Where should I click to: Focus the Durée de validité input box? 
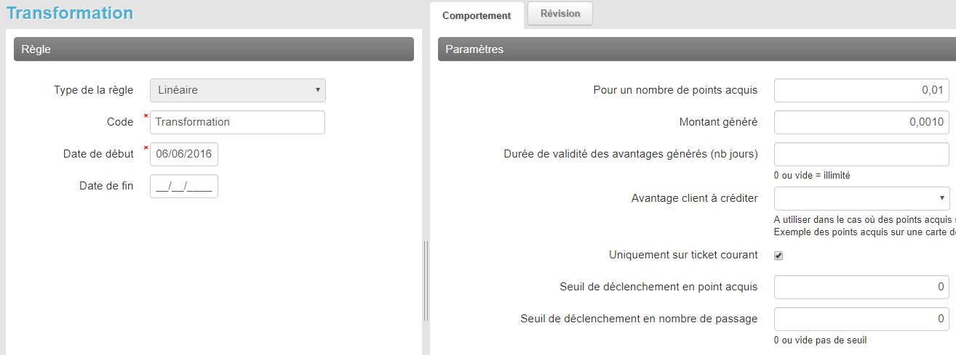tap(861, 154)
